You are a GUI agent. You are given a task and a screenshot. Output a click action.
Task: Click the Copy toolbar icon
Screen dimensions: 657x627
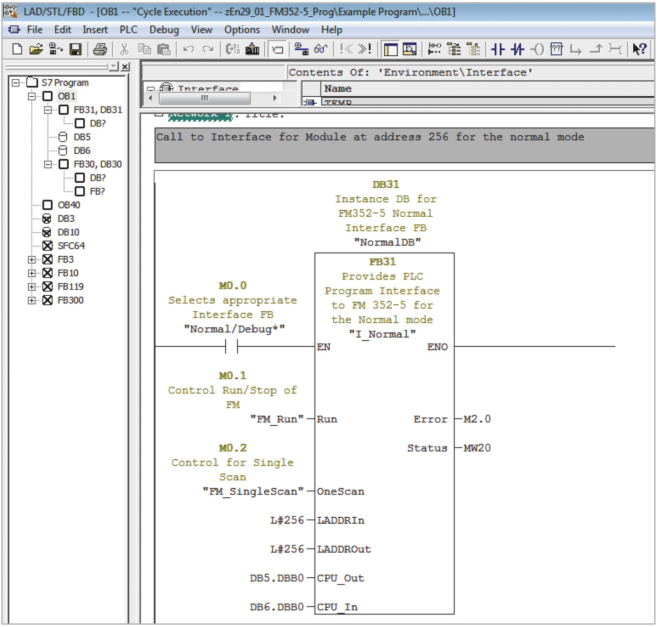pos(145,49)
